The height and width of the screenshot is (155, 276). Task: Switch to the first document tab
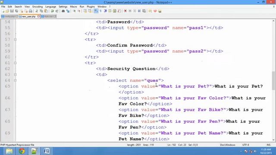[x=9, y=16]
